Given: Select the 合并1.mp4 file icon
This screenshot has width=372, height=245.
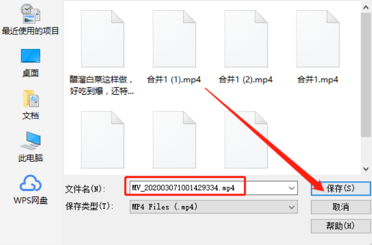Looking at the screenshot, I should click(318, 38).
